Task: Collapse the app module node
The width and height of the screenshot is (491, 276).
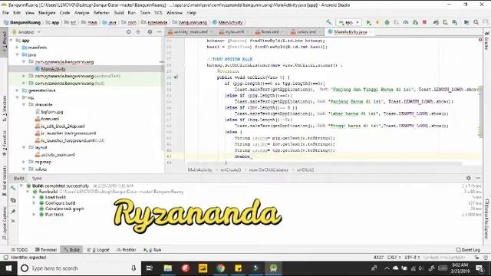Action: [12, 41]
